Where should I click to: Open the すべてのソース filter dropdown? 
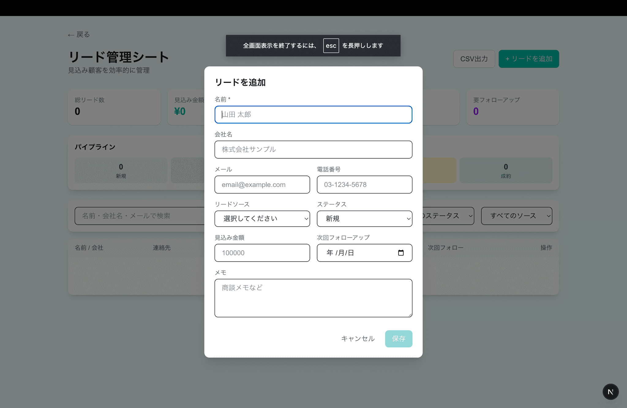516,216
